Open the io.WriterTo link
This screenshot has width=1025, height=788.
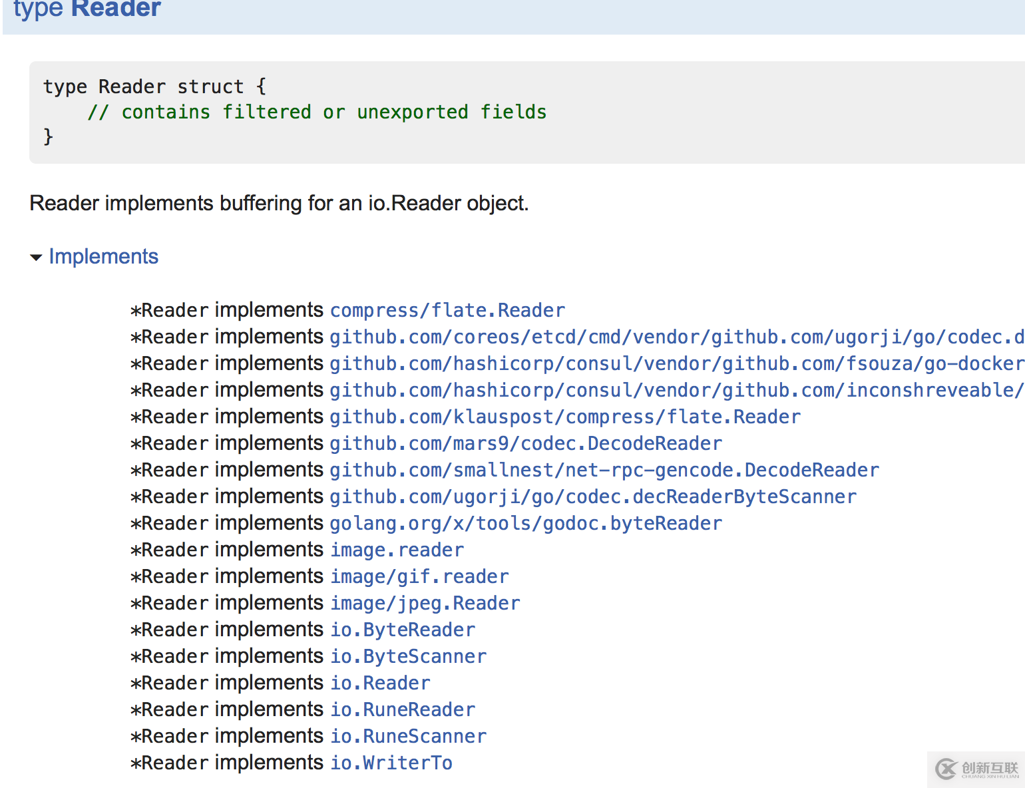point(391,763)
